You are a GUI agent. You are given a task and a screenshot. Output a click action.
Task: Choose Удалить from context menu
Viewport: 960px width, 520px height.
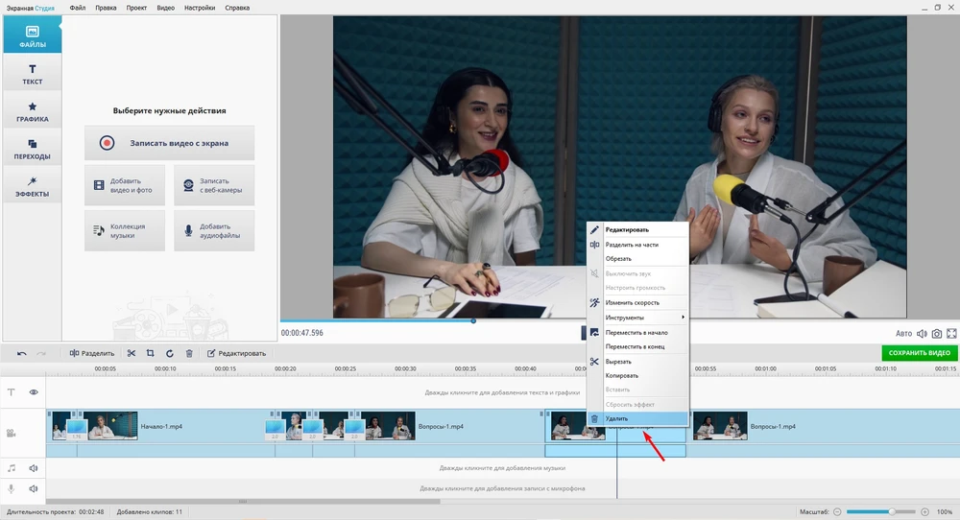[x=616, y=419]
